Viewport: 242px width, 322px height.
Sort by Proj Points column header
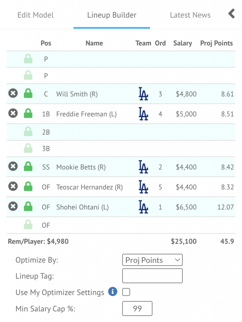(217, 43)
